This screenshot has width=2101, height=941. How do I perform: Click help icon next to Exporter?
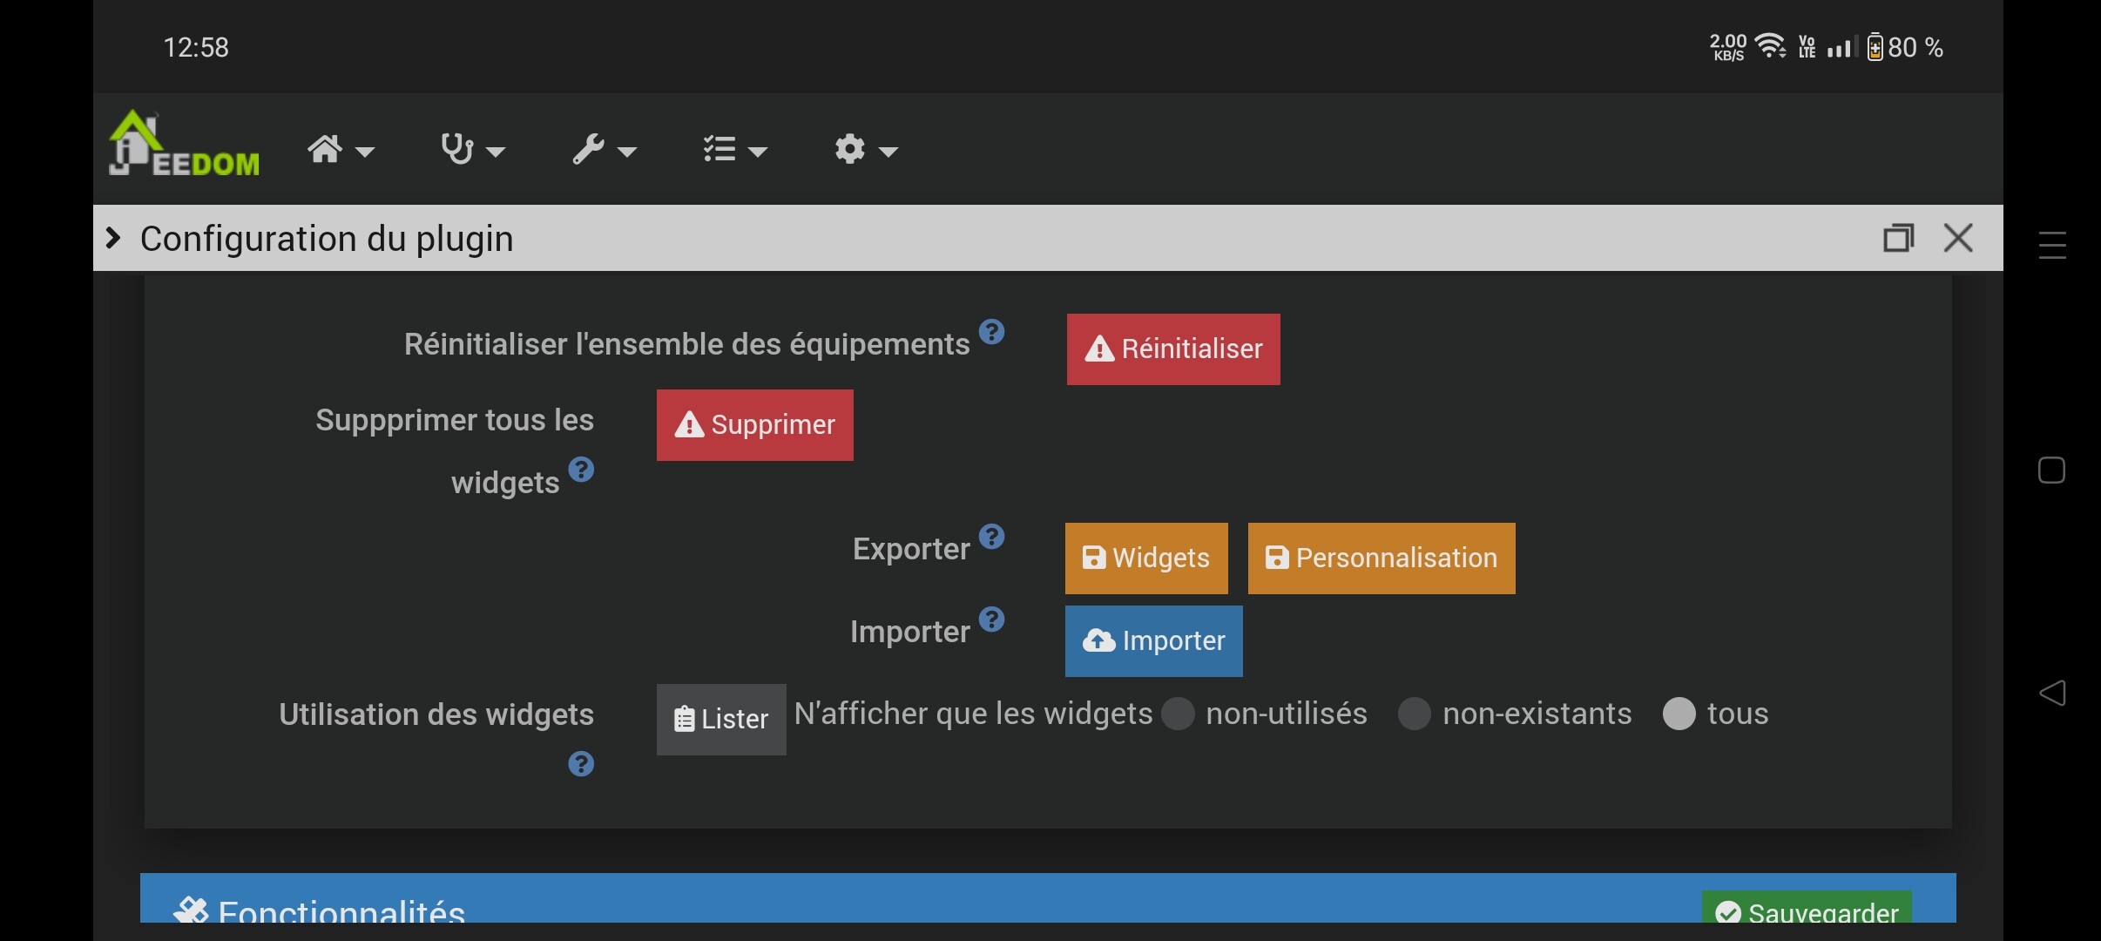point(991,537)
